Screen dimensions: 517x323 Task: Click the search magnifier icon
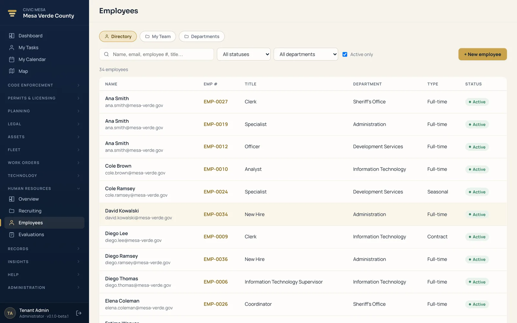click(x=106, y=54)
